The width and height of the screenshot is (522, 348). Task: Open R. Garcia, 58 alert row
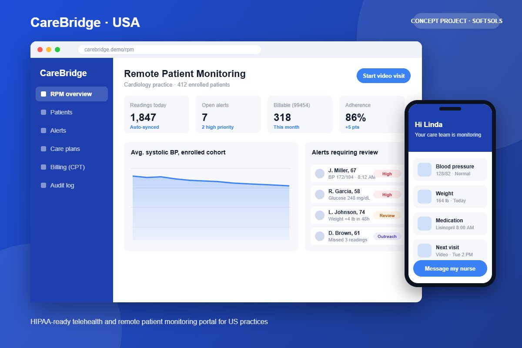[358, 194]
